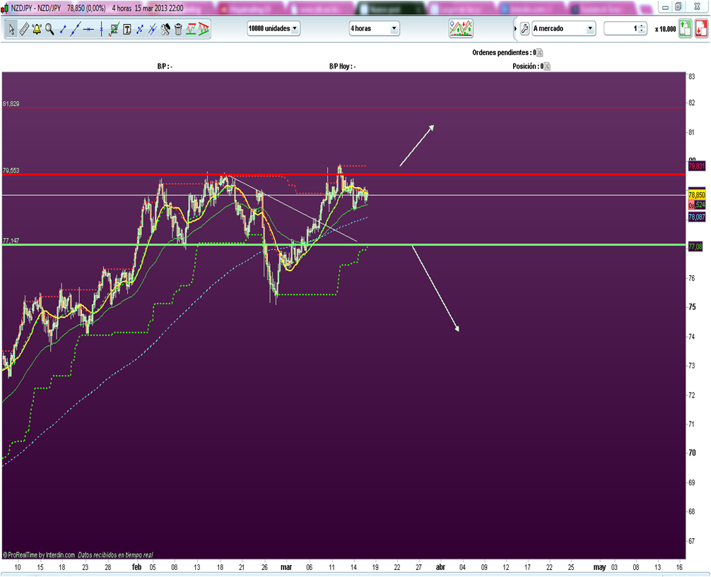Restore the window with the restore button
711x577 pixels.
(678, 6)
